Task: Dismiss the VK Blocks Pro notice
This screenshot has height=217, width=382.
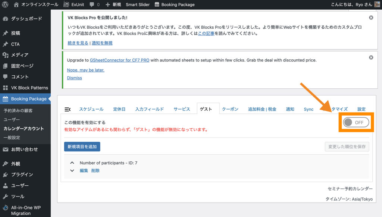Action: 371,18
